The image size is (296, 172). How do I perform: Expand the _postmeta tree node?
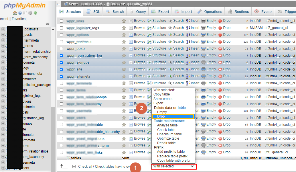pos(3,29)
